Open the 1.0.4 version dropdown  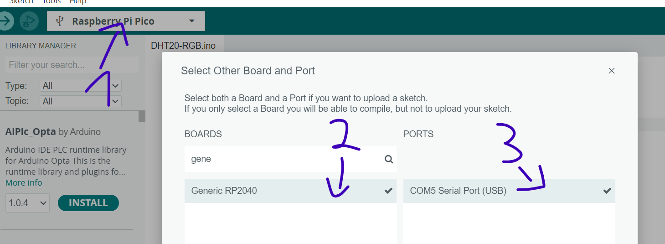click(x=27, y=203)
